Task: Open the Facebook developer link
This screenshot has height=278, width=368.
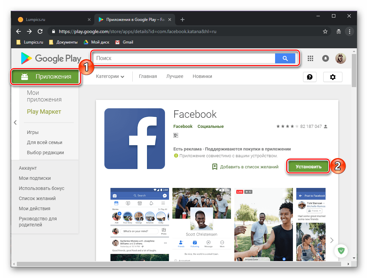Action: [x=183, y=127]
